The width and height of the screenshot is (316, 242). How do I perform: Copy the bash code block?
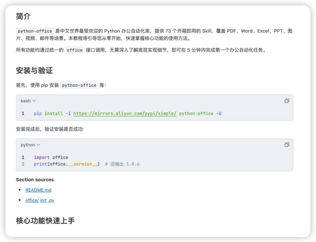pos(287,101)
